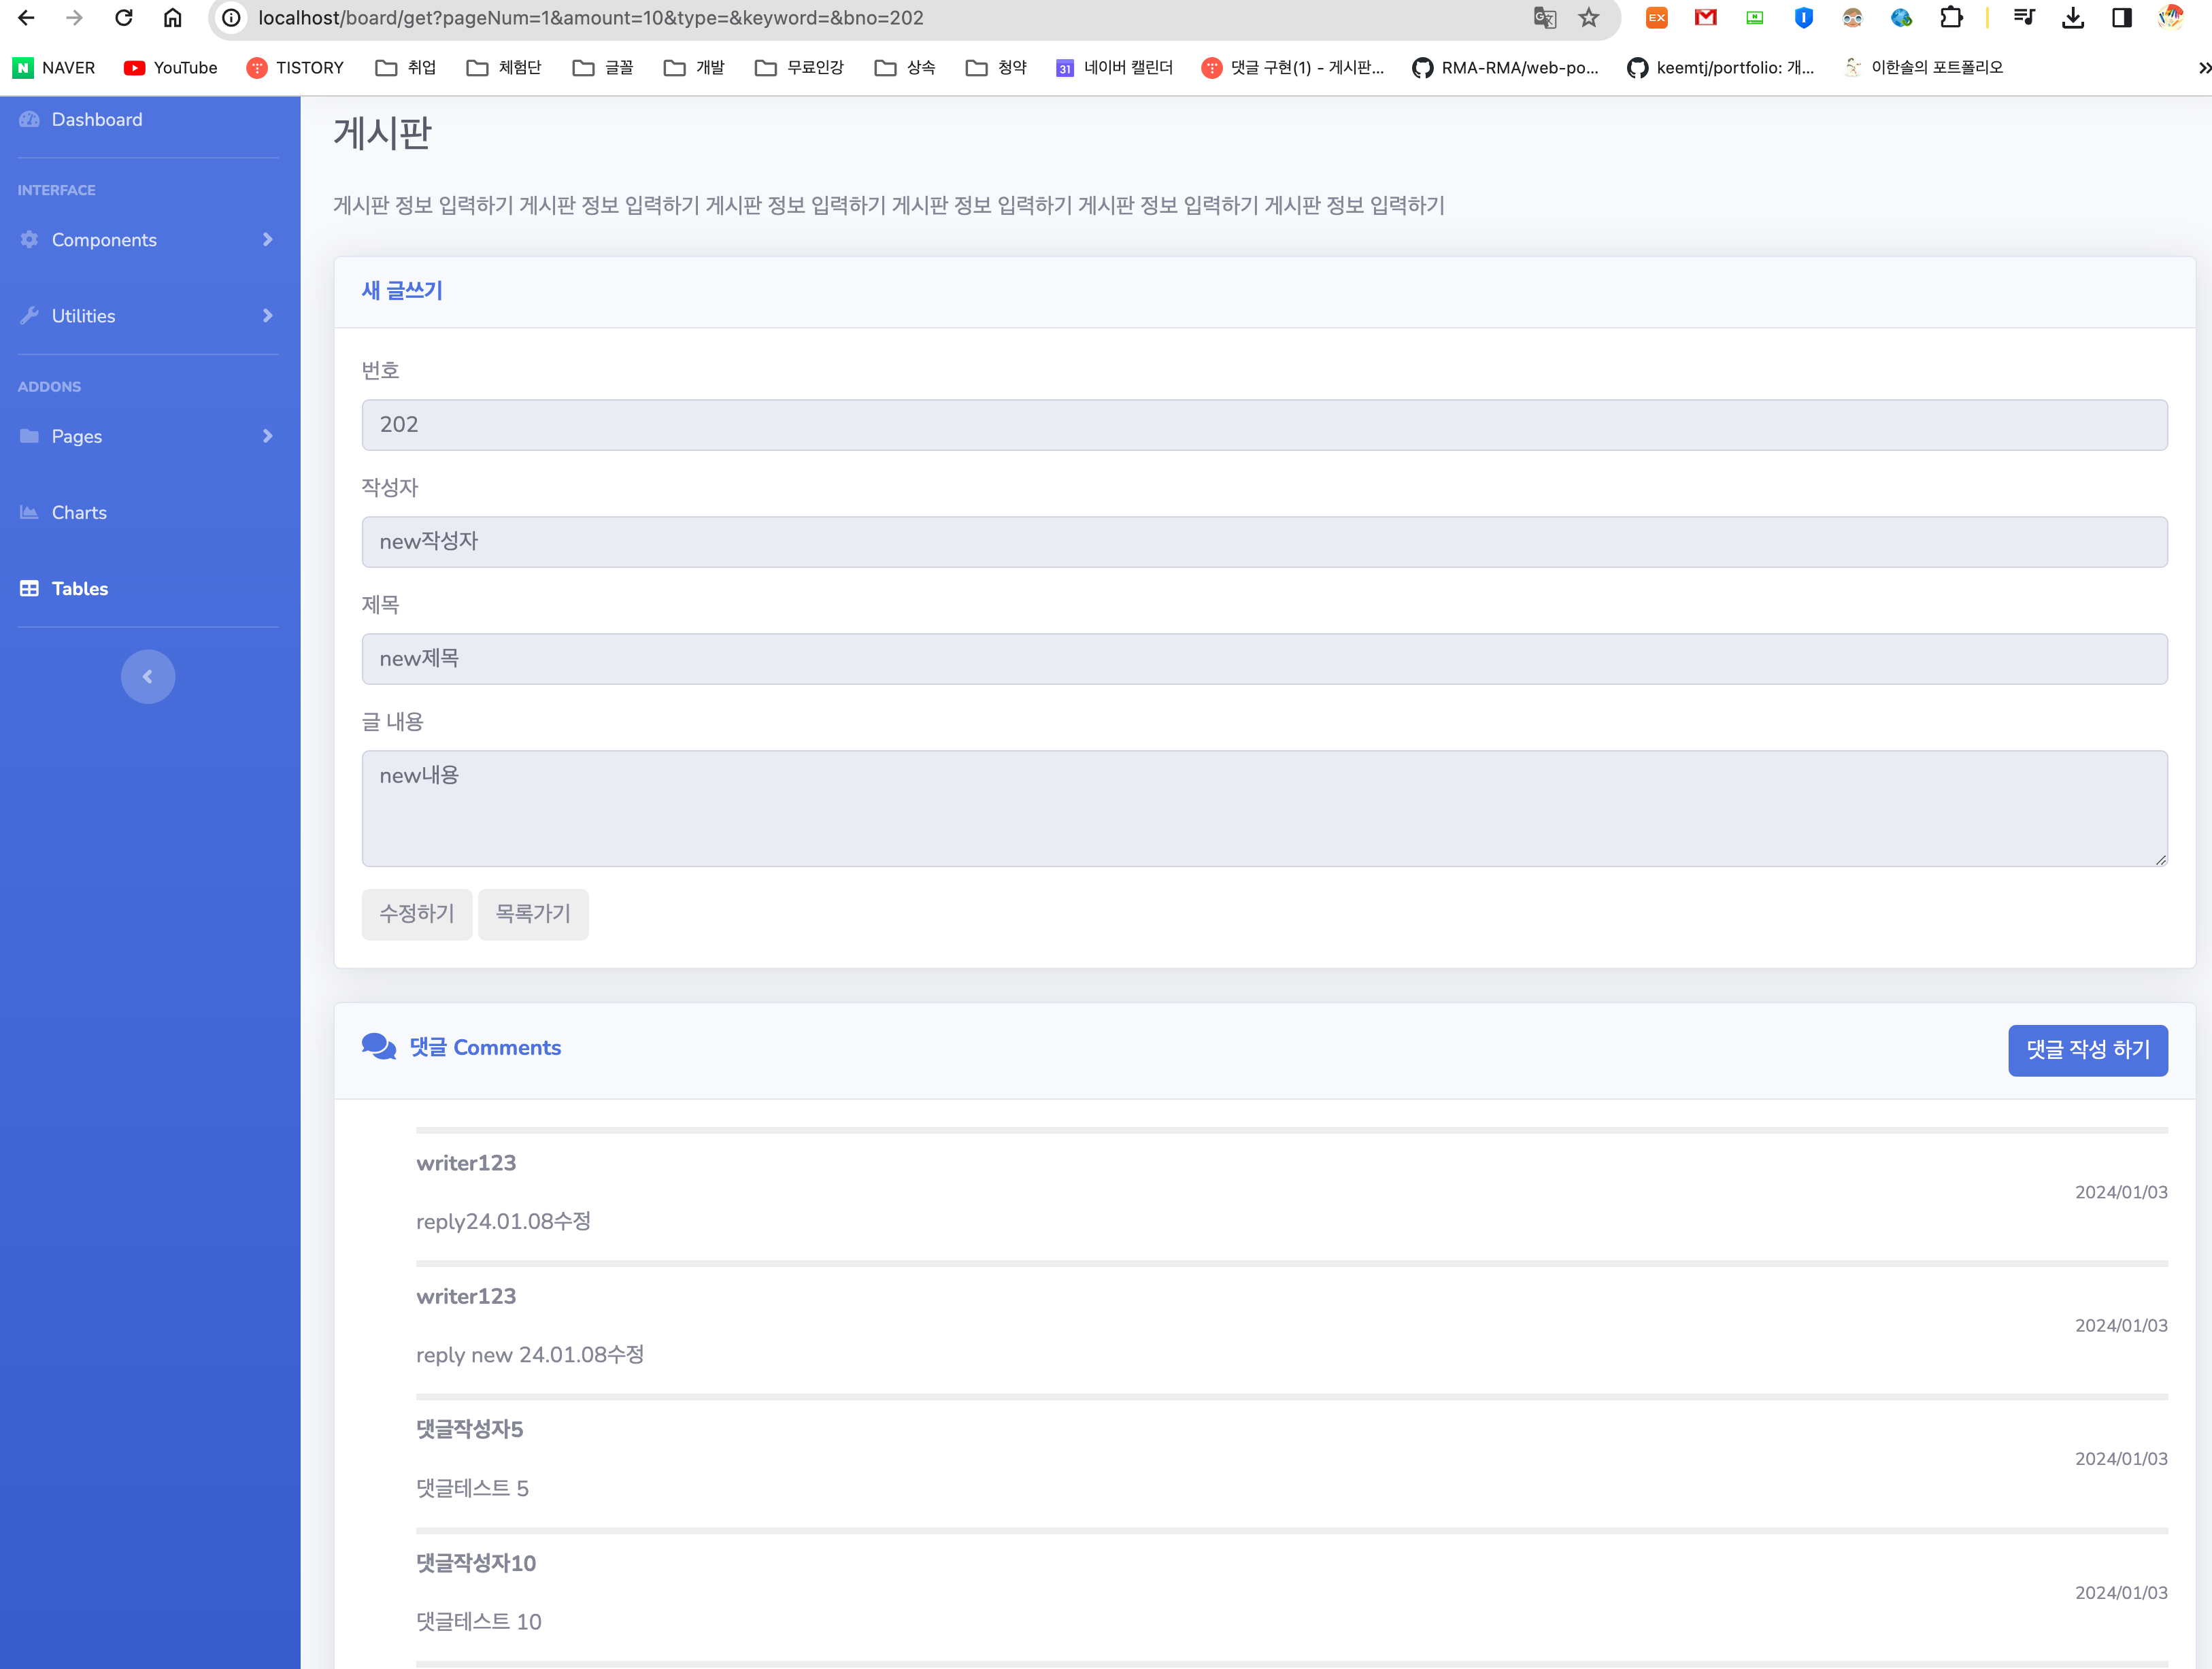This screenshot has height=1669, width=2212.
Task: Click the 댓글 작성 하기 button
Action: [x=2087, y=1050]
